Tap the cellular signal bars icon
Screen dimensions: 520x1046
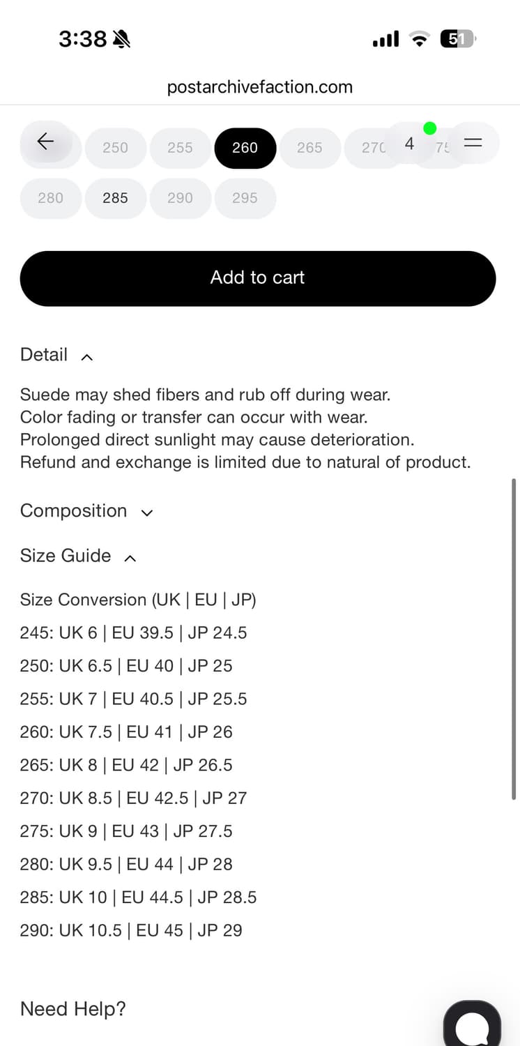coord(386,39)
